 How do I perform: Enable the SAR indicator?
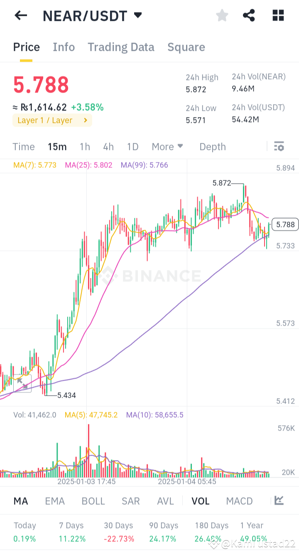click(130, 501)
